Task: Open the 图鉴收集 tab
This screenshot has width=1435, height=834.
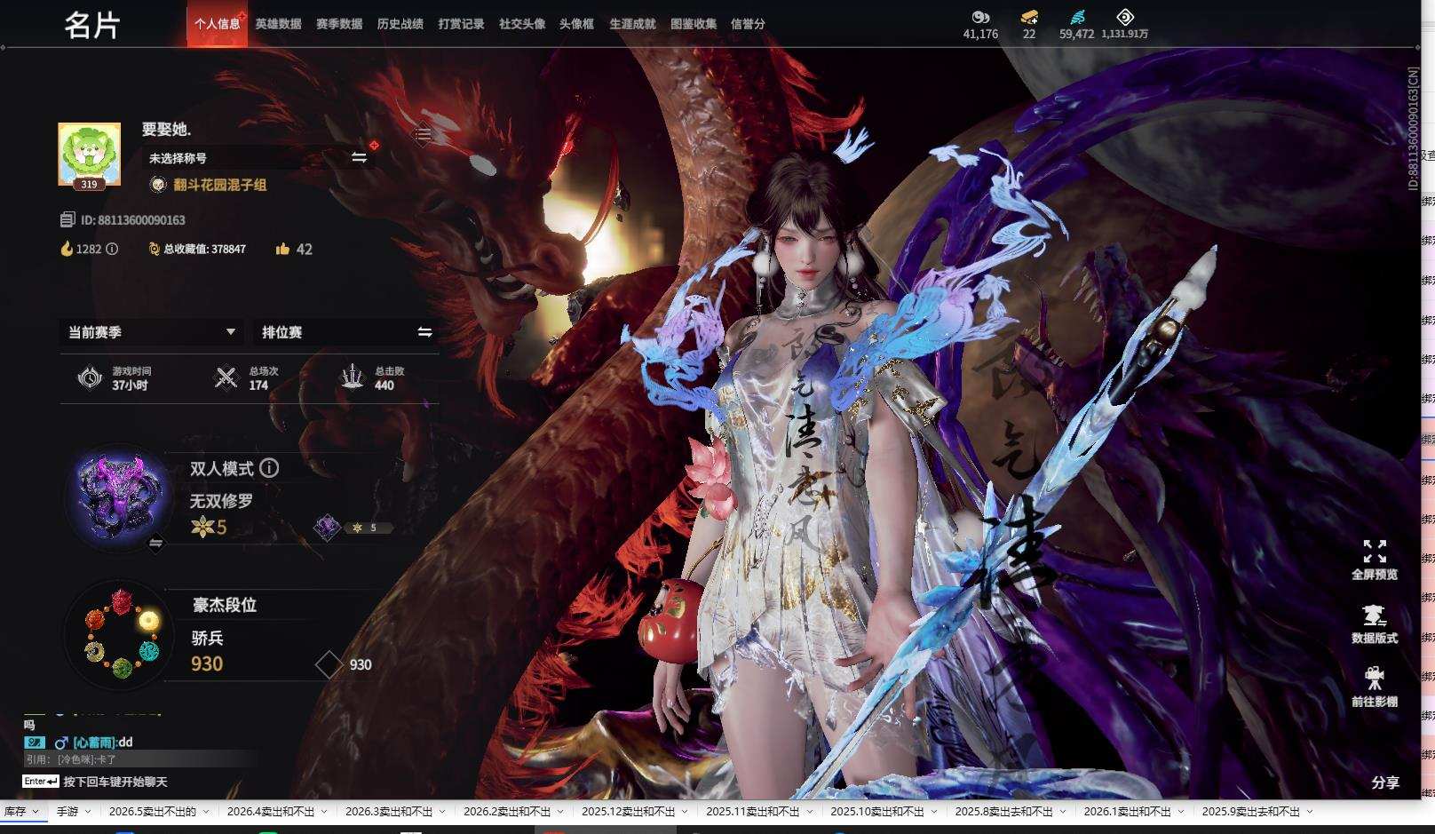Action: (694, 24)
